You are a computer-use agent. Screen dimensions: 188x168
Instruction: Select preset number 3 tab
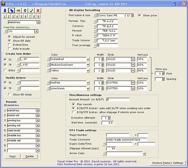13,16
